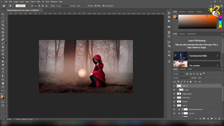The height and width of the screenshot is (126, 224).
Task: Hide Layer 7 visibility eye
Action: [174, 90]
